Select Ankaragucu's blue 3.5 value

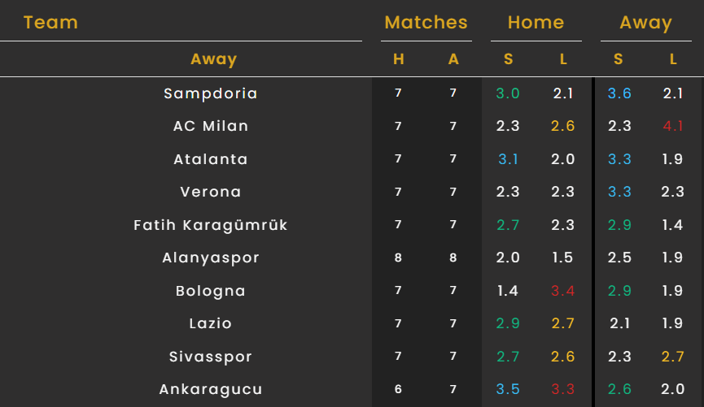click(x=508, y=389)
